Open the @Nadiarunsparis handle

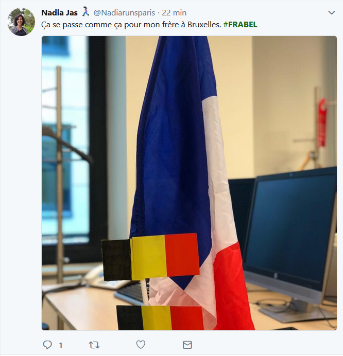[124, 13]
